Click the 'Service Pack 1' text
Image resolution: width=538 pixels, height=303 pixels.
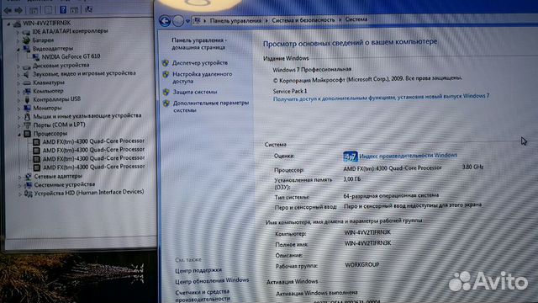pyautogui.click(x=290, y=91)
